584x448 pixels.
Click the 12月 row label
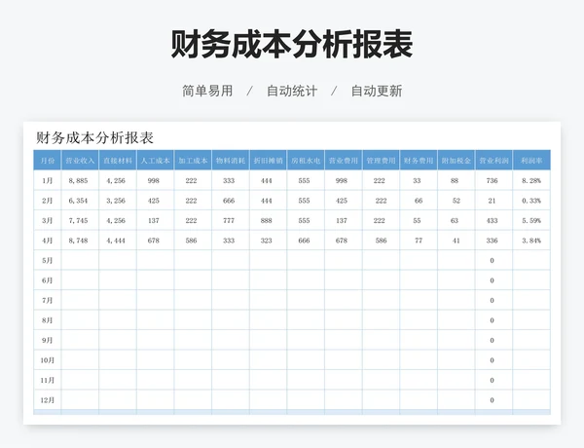click(48, 400)
